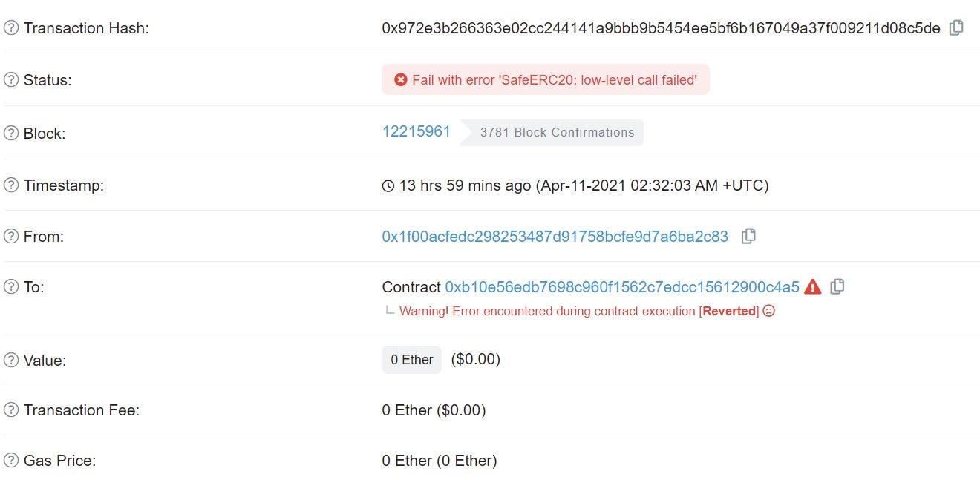980x480 pixels.
Task: Open the From address 0x1f00acfe link
Action: (x=555, y=237)
